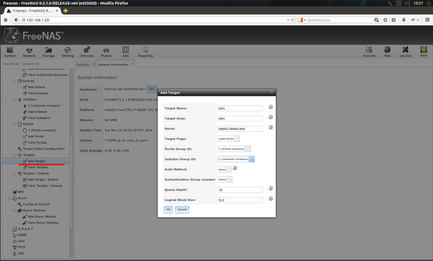433x261 pixels.
Task: Select the System Information tab
Action: coord(113,65)
